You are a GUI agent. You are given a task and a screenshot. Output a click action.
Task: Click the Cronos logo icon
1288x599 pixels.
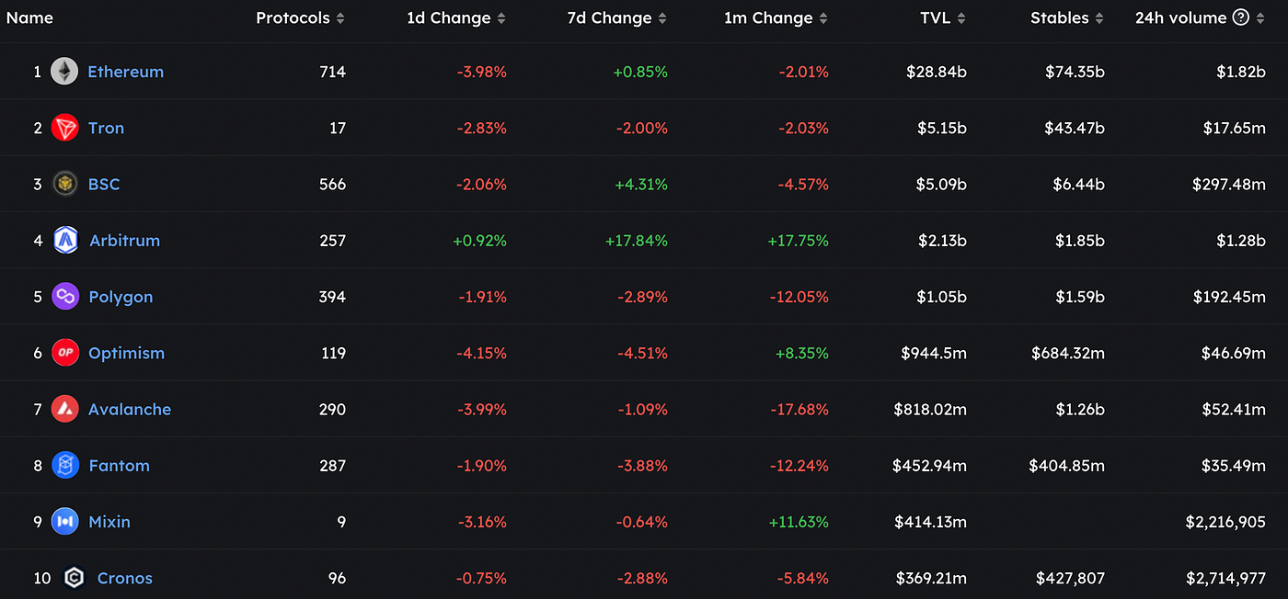pyautogui.click(x=74, y=578)
